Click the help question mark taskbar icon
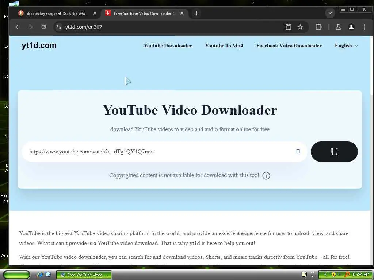Viewport: 374px width, 280px height. [304, 275]
